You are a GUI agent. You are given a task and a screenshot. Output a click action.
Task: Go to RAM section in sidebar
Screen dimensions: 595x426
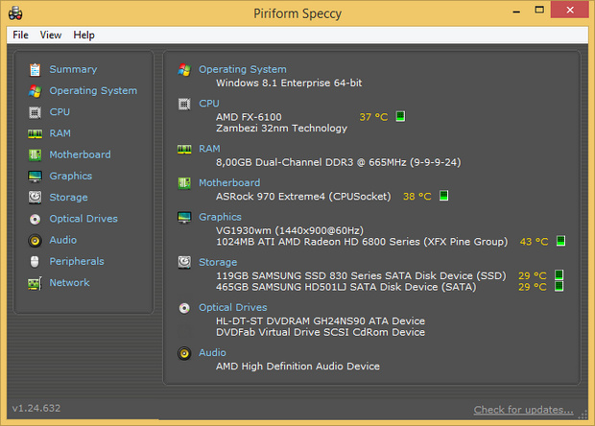click(59, 133)
